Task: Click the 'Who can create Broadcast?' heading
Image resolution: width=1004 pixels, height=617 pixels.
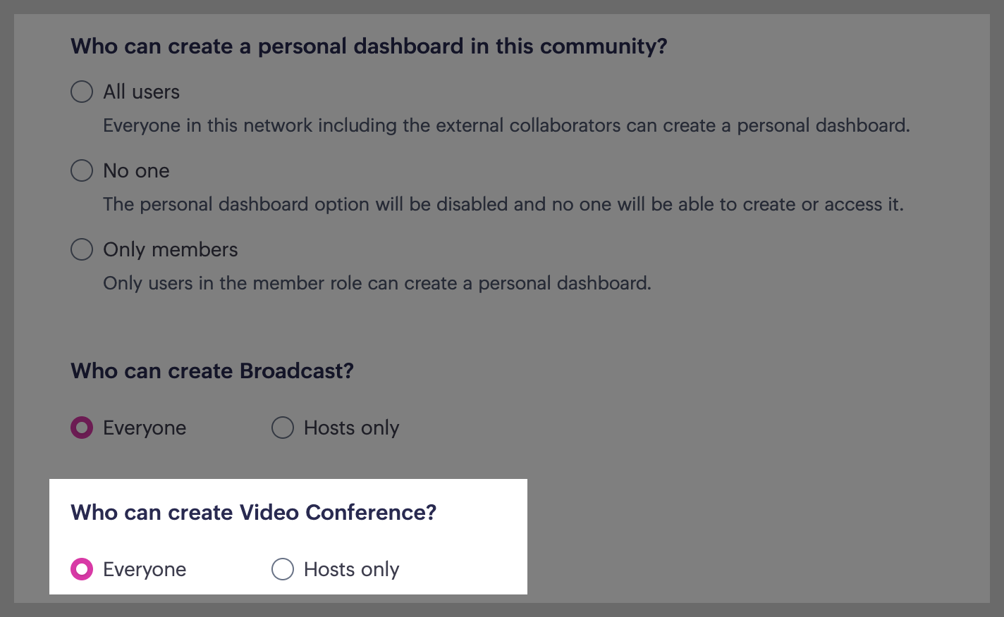Action: (x=212, y=371)
